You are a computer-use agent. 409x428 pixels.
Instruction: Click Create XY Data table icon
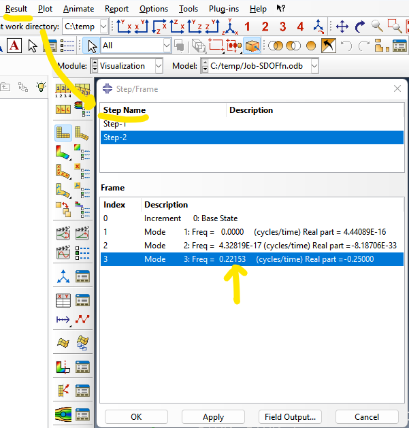pyautogui.click(x=63, y=300)
